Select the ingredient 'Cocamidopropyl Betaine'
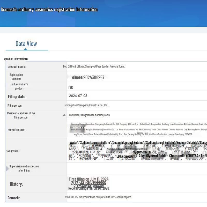 pos(128,143)
